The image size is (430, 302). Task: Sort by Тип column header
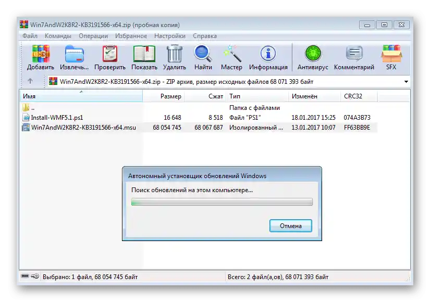coord(257,96)
